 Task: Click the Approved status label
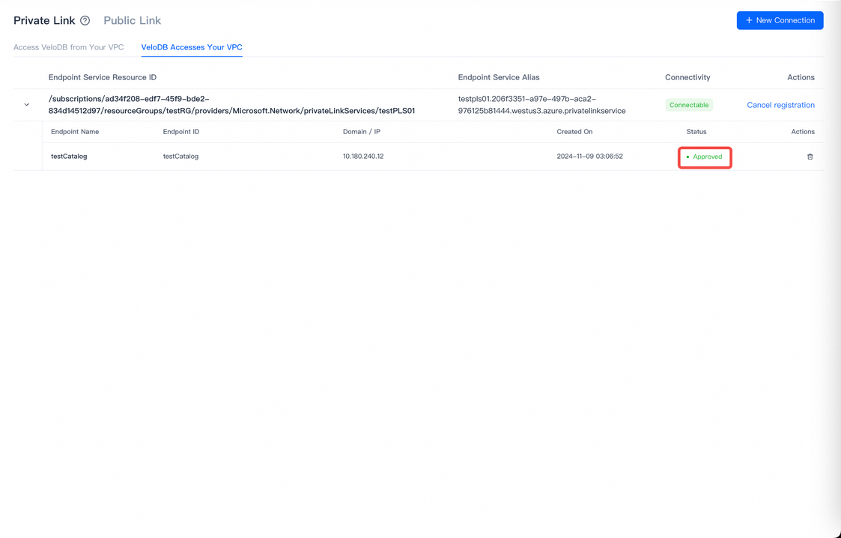click(x=707, y=157)
